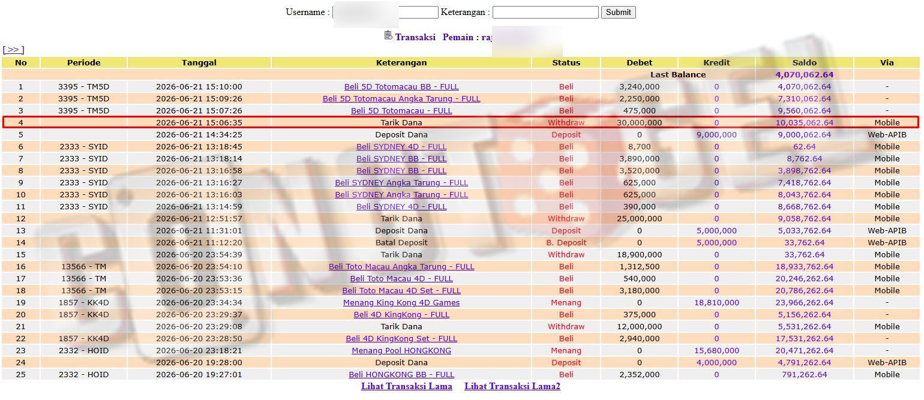This screenshot has width=924, height=400.
Task: Click the Debet column header
Action: (x=640, y=62)
